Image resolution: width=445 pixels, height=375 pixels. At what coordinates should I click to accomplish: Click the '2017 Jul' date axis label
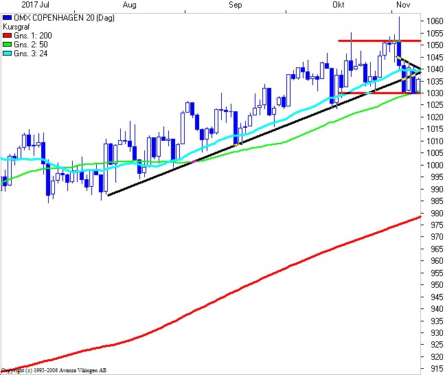point(35,5)
